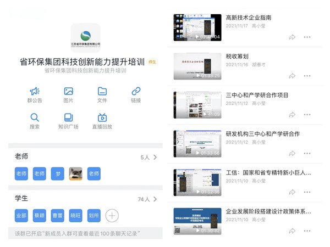Click the group logo avatar
Viewport: 330px width, 247px height.
86,37
